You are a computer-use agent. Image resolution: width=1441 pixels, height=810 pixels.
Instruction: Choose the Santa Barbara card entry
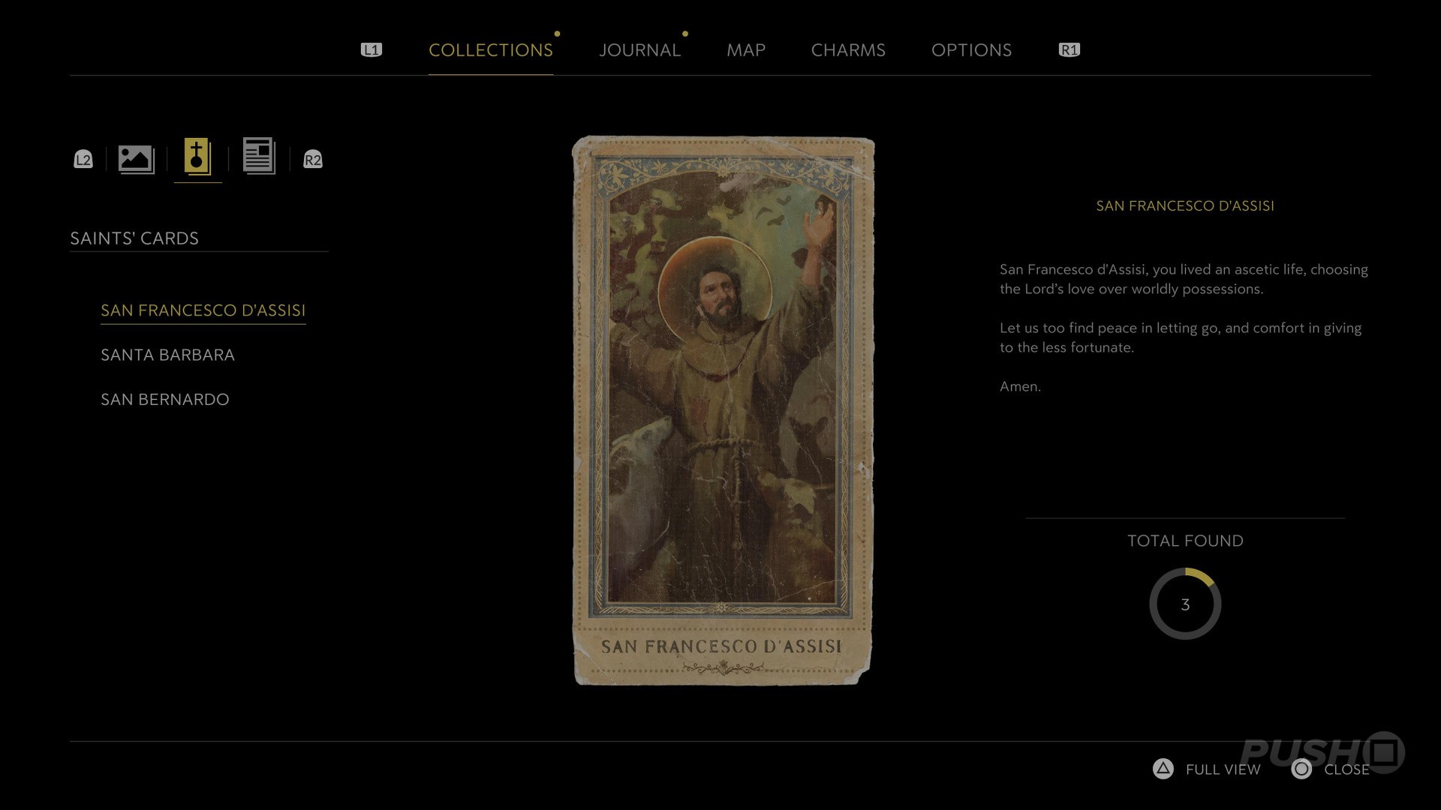[x=167, y=355]
